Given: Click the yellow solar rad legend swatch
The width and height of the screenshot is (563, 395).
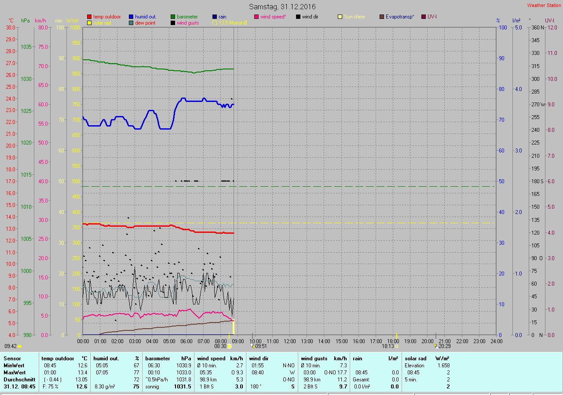Looking at the screenshot, I should click(90, 23).
